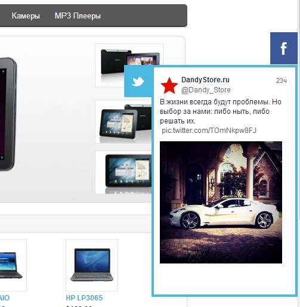Click the tweet text about проблемы
The height and width of the screenshot is (307, 300).
tap(221, 111)
